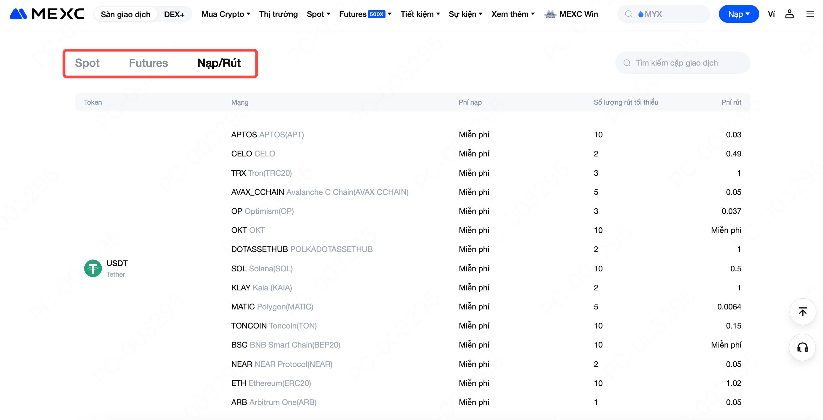Expand the Spot menu in the header
Screen dimensions: 823x420
coord(318,14)
